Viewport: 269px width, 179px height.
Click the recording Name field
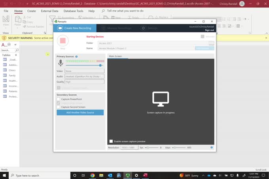pyautogui.click(x=146, y=48)
